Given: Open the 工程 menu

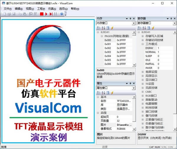Looking at the screenshot, I should click(x=41, y=9).
